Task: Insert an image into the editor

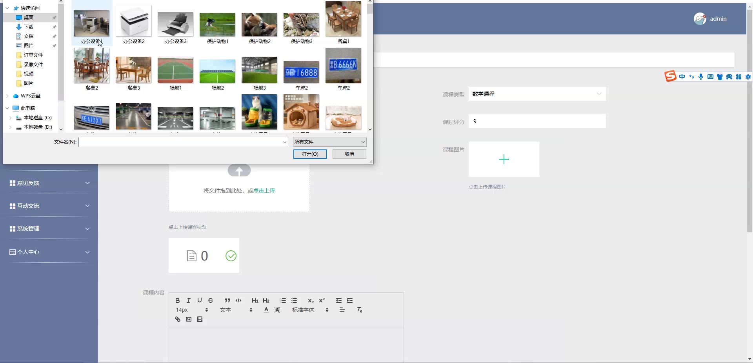Action: tap(188, 319)
